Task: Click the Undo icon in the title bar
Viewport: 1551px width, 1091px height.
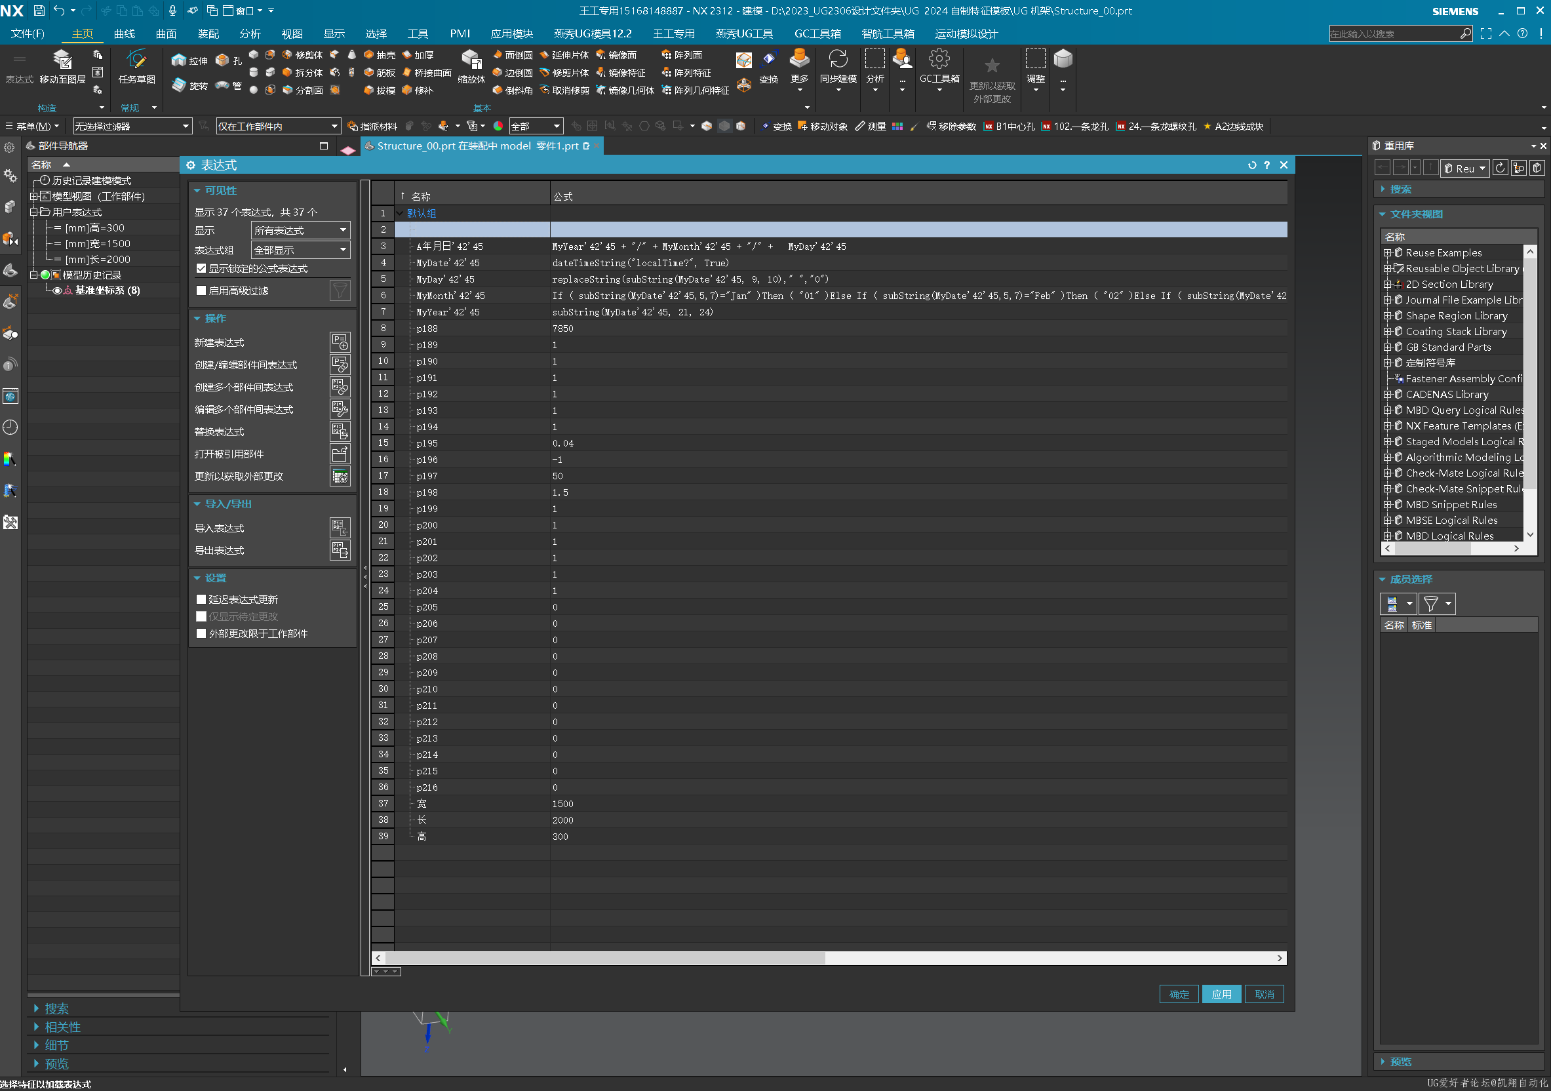Action: click(59, 10)
